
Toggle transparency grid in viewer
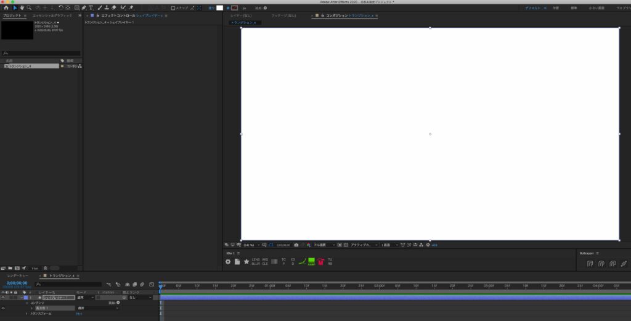[x=346, y=245]
